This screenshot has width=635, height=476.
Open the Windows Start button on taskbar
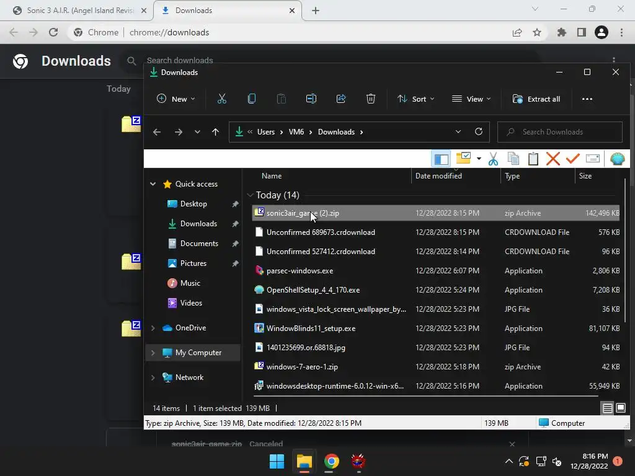pyautogui.click(x=277, y=461)
